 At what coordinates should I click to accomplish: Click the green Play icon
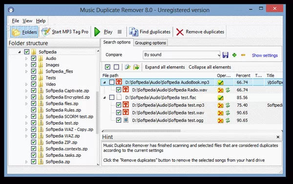tap(97, 32)
